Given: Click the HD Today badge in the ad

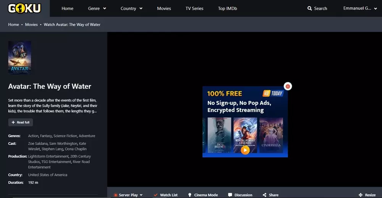Looking at the screenshot, I should point(273,93).
